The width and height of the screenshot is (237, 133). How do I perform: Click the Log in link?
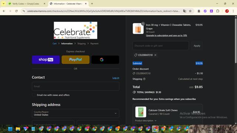point(116,78)
